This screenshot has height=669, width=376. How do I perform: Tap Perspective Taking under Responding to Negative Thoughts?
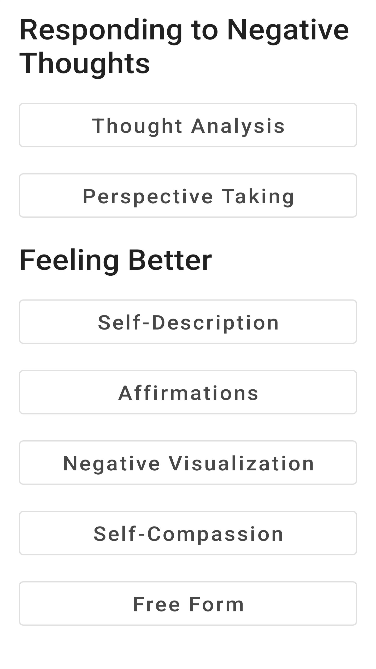[188, 195]
